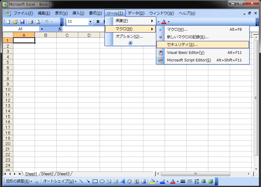Image resolution: width=261 pixels, height=187 pixels.
Task: Open the Fill Color dropdown arrow
Action: [x=157, y=181]
